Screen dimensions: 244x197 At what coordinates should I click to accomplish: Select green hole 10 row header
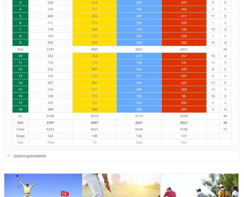click(20, 56)
